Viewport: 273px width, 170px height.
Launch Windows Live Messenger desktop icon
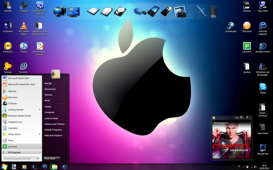pyautogui.click(x=263, y=69)
